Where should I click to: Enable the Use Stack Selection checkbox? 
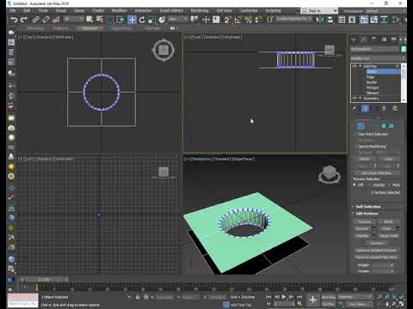[356, 134]
